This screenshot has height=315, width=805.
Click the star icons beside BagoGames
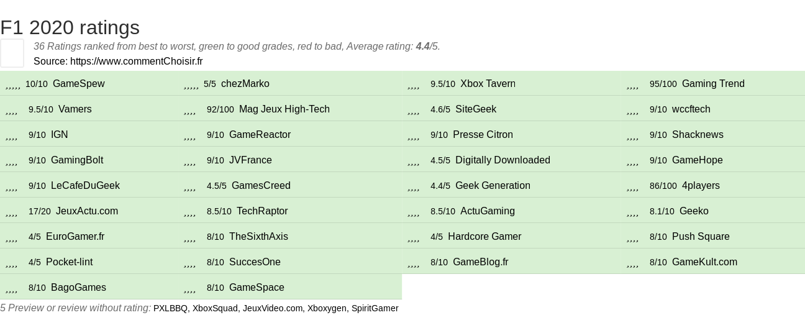(x=12, y=288)
